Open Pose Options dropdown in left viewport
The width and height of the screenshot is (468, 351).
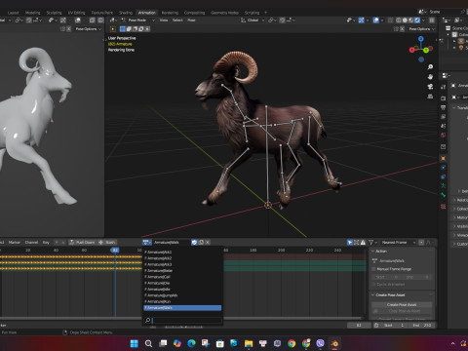(88, 29)
